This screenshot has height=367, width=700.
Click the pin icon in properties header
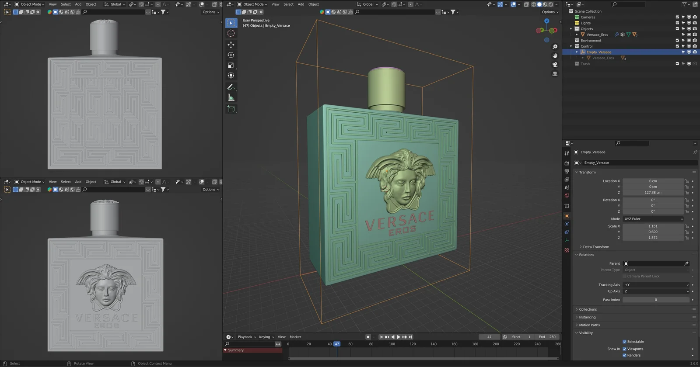(x=695, y=152)
